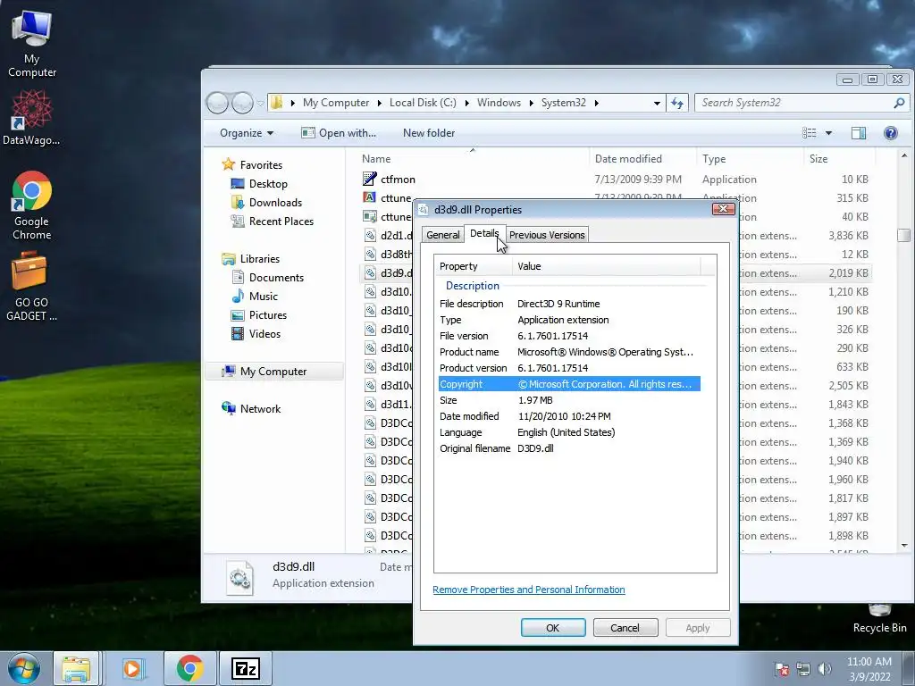Select Recent Places in navigation pane
The width and height of the screenshot is (915, 686).
273,222
